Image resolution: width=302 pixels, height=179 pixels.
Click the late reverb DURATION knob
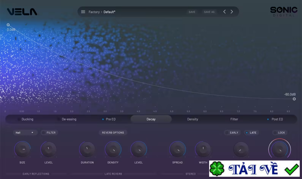pos(87,149)
